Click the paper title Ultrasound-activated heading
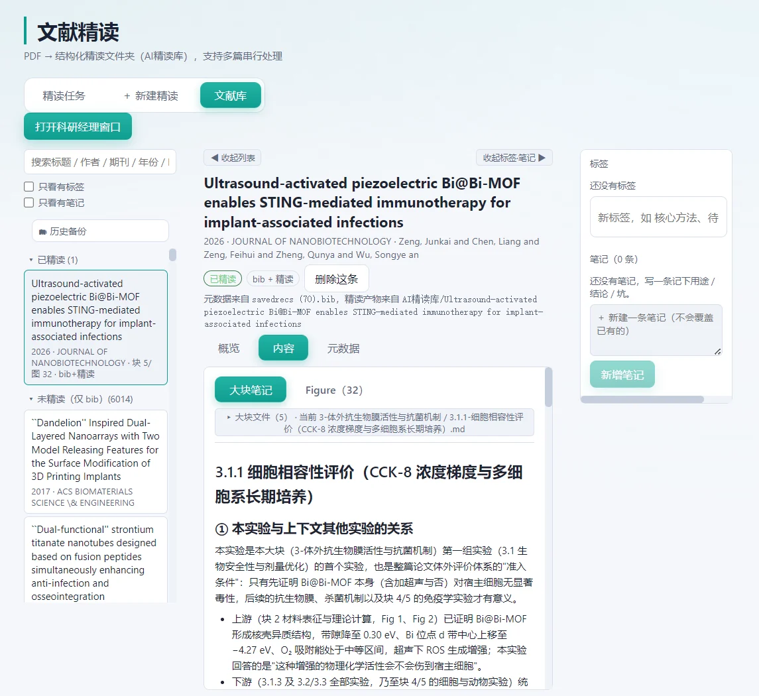 pos(362,202)
